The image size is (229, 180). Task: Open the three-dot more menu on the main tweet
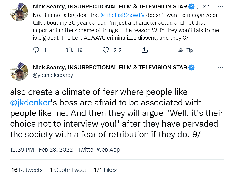[221, 68]
